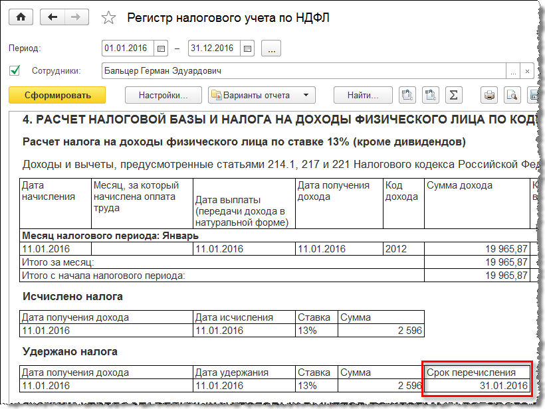Viewport: 545px width, 409px height.
Task: Open print preview with magnifier icon
Action: [x=512, y=95]
